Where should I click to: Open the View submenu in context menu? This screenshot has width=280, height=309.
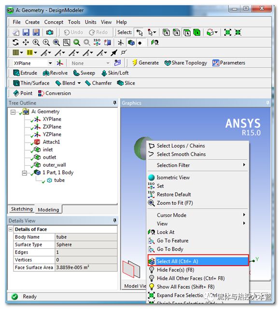197,224
